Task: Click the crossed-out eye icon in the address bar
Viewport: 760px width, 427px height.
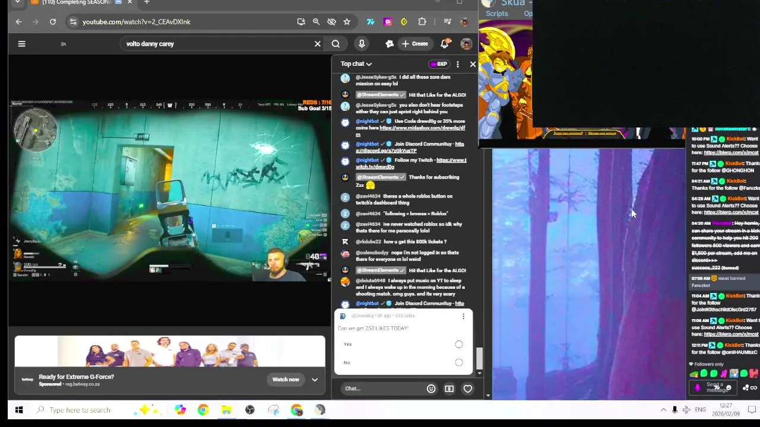Action: [x=331, y=22]
